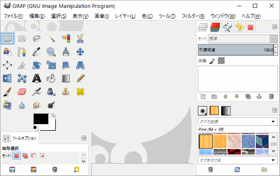Select the Rectangle Select tool
This screenshot has width=280, height=176.
(x=7, y=38)
